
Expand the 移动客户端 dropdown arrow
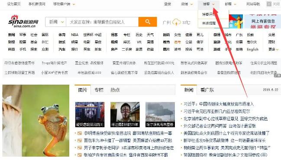(x=74, y=4)
